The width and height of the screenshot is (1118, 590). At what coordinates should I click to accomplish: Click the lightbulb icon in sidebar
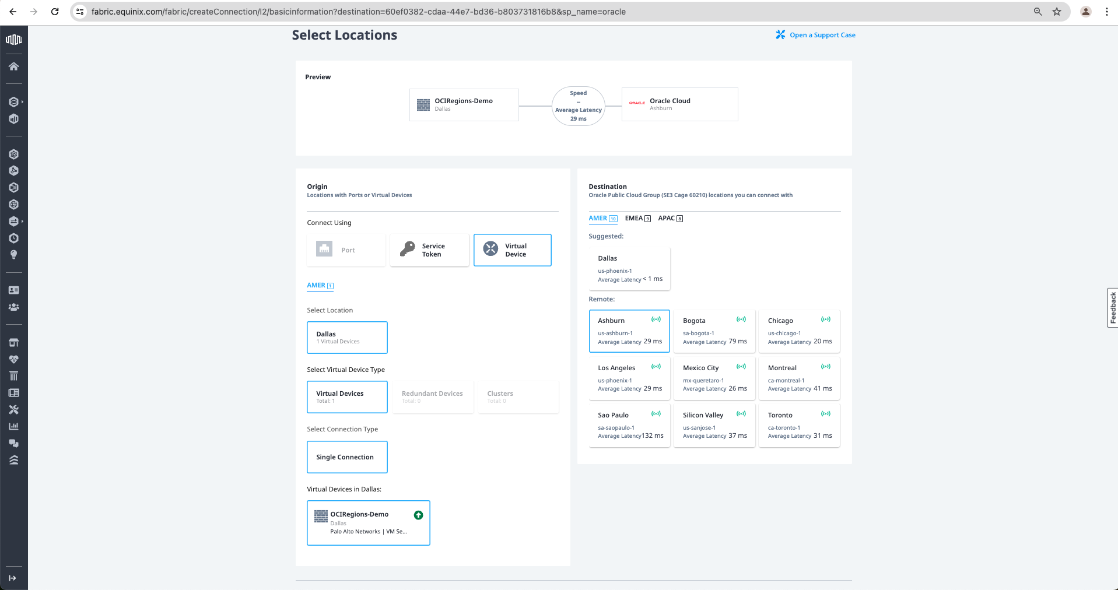click(x=13, y=255)
